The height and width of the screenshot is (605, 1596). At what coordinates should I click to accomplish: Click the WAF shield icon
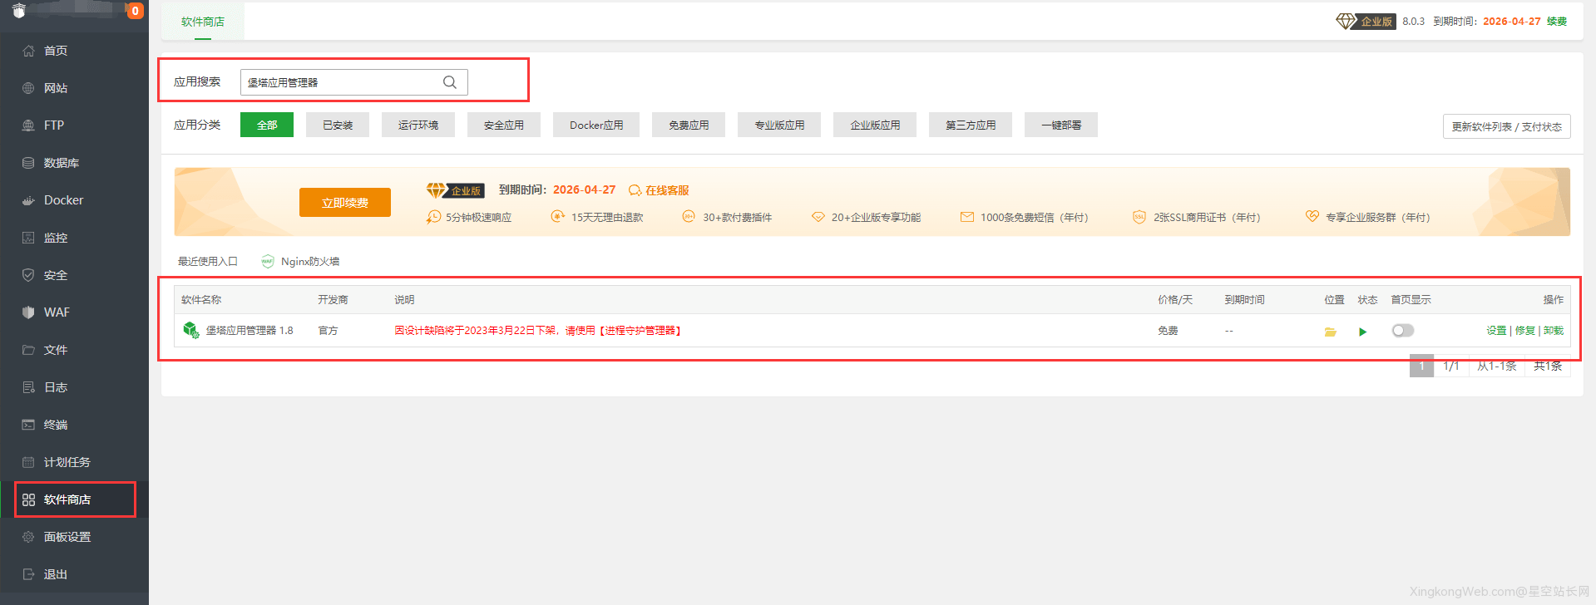(28, 312)
